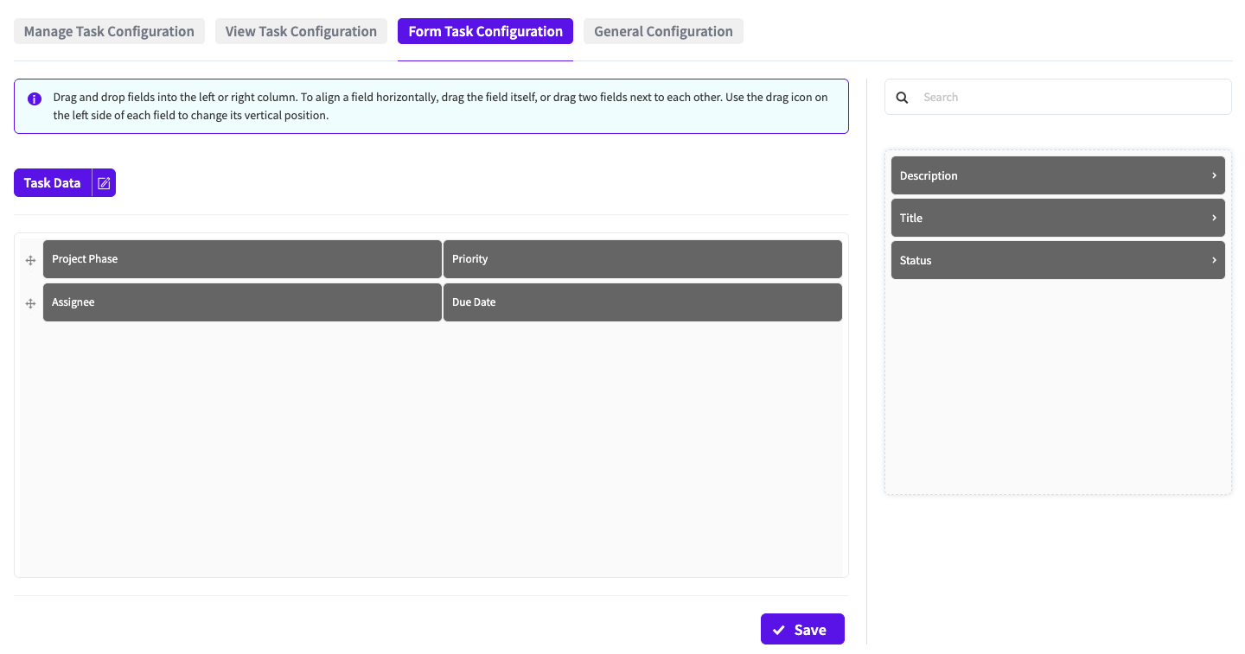Select the Project Phase field block
Screen dimensions: 1245x654
click(x=242, y=259)
